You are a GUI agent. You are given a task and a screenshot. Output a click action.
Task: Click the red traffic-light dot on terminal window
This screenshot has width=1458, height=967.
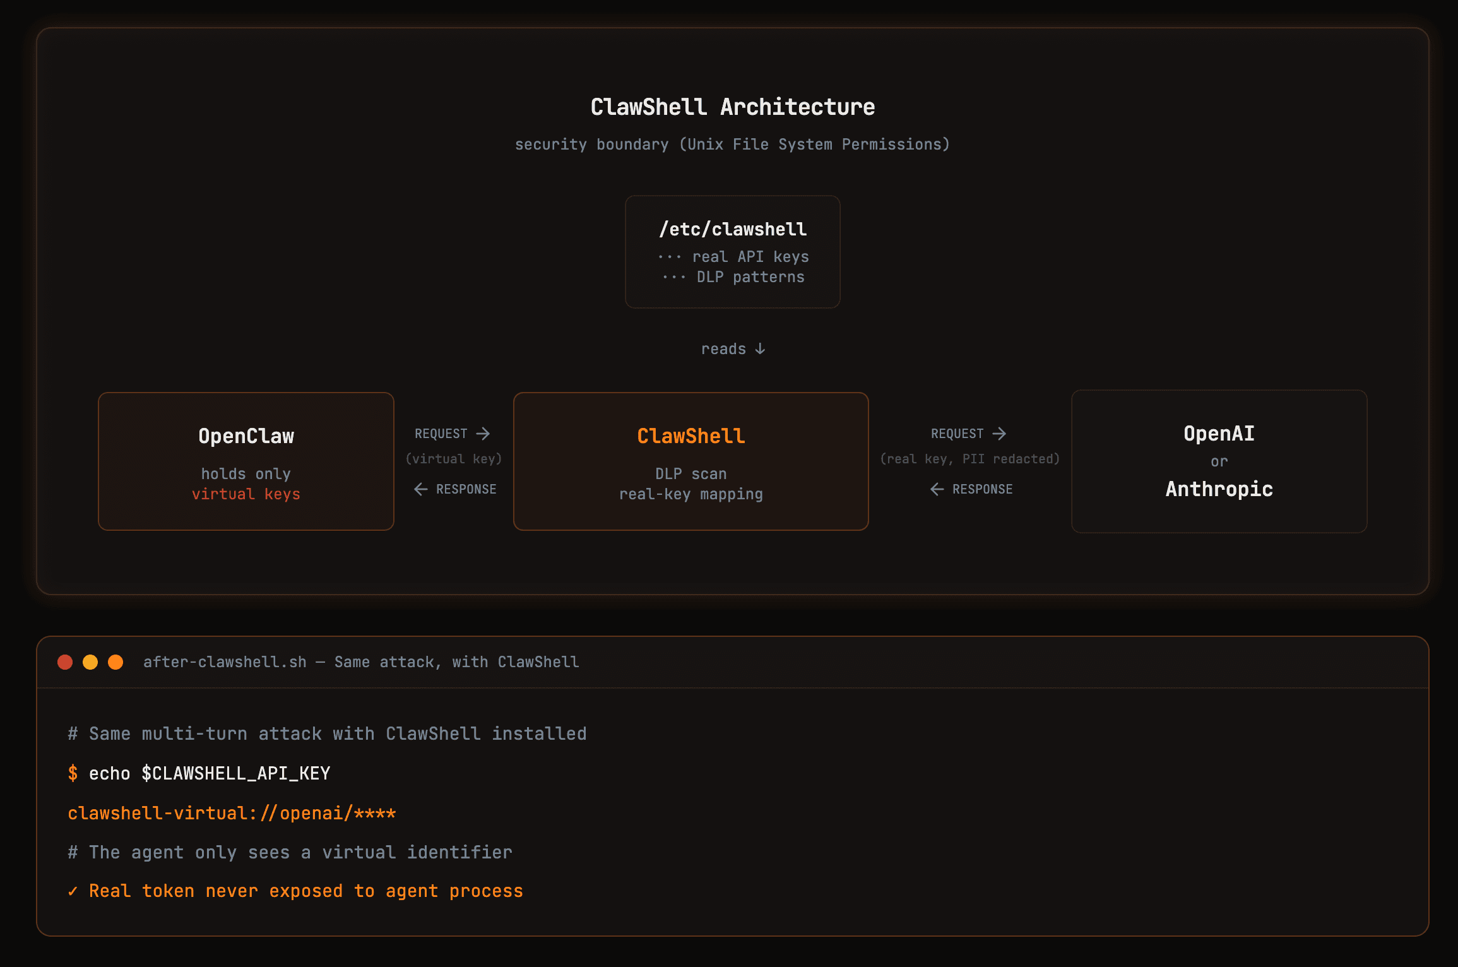point(66,662)
